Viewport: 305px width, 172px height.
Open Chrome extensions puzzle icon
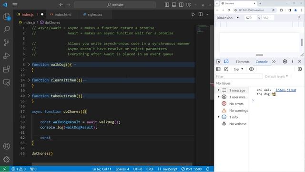pyautogui.click(x=281, y=10)
